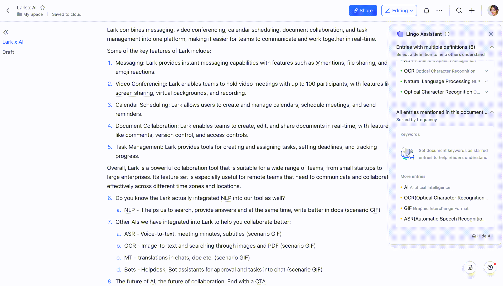Open the Lingo Assistant info tooltip icon
The image size is (503, 286).
(447, 34)
